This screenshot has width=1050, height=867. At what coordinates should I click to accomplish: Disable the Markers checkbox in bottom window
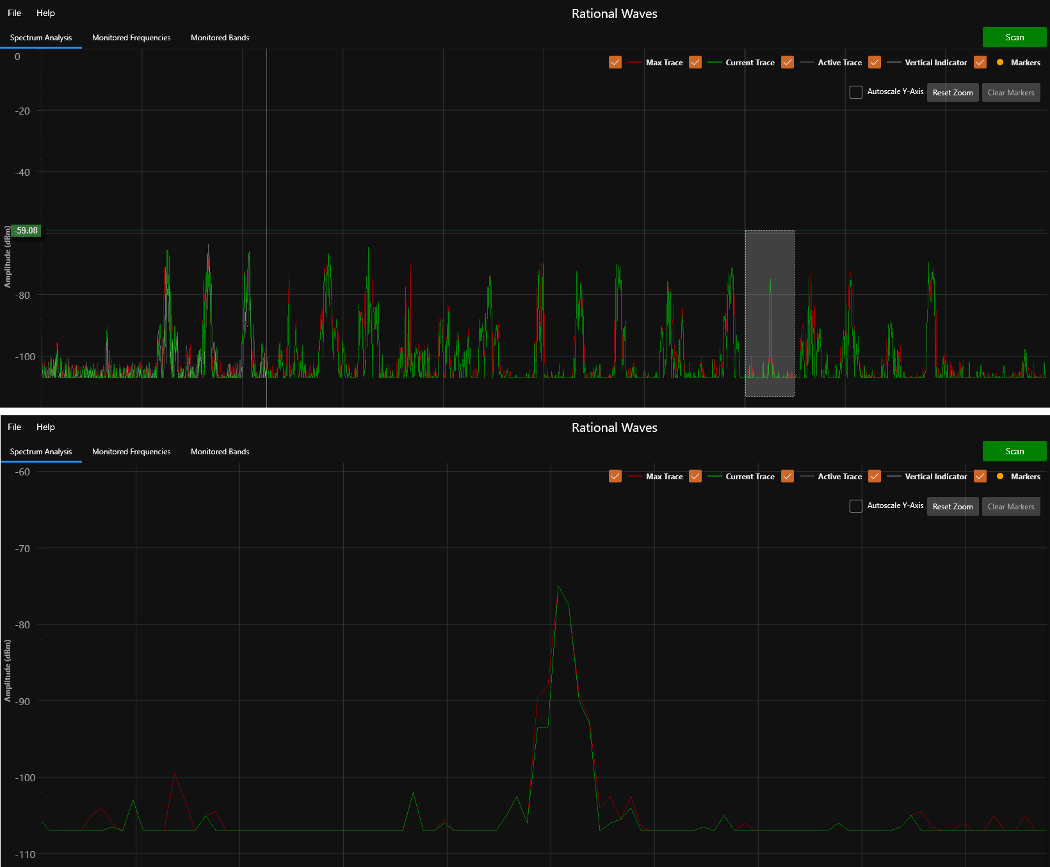(x=980, y=476)
